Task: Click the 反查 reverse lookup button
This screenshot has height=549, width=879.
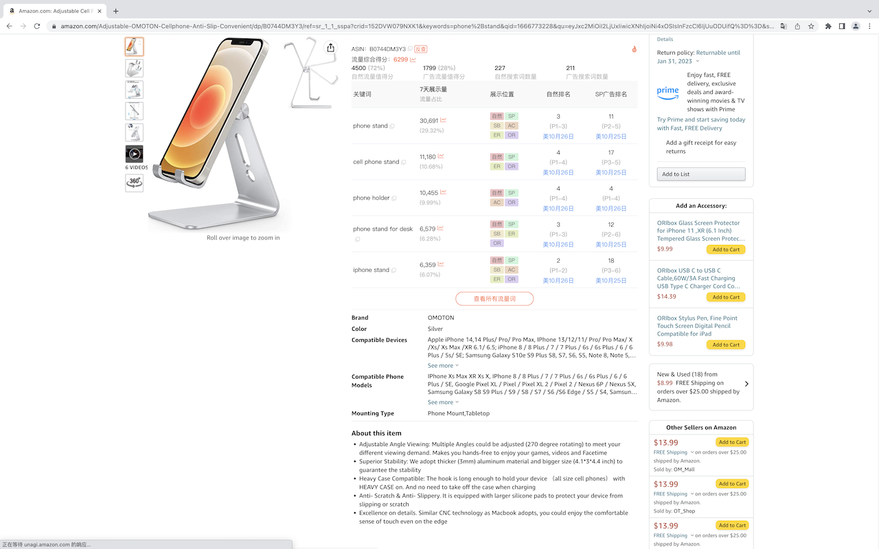Action: (421, 49)
